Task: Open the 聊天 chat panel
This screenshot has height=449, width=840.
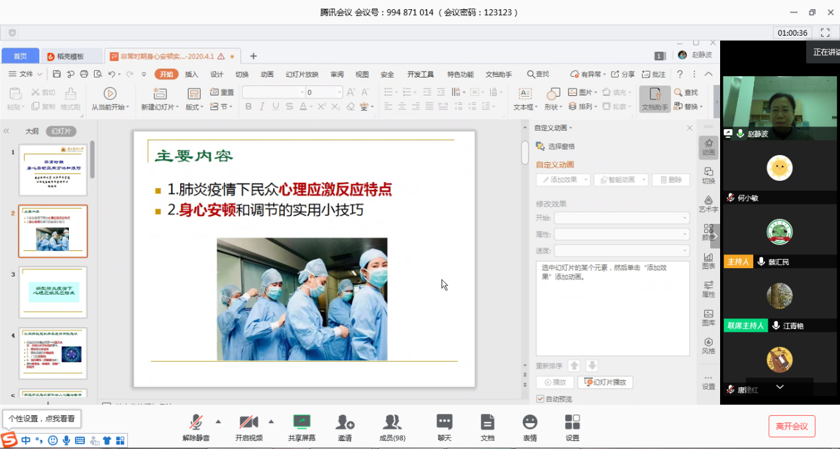Action: tap(445, 428)
